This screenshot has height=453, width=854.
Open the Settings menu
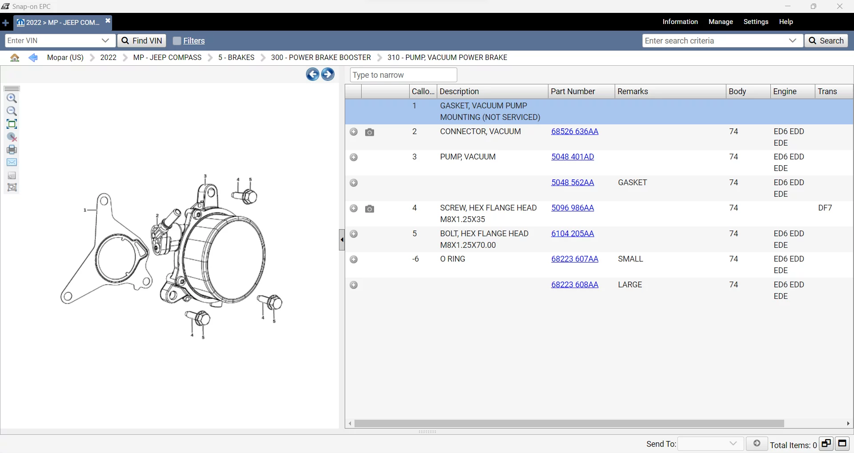coord(756,22)
